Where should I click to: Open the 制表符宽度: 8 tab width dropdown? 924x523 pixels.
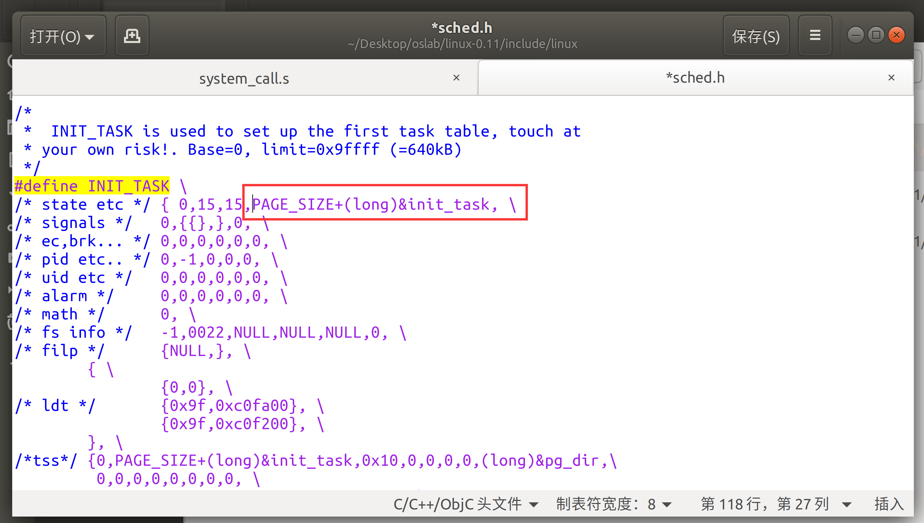click(614, 504)
